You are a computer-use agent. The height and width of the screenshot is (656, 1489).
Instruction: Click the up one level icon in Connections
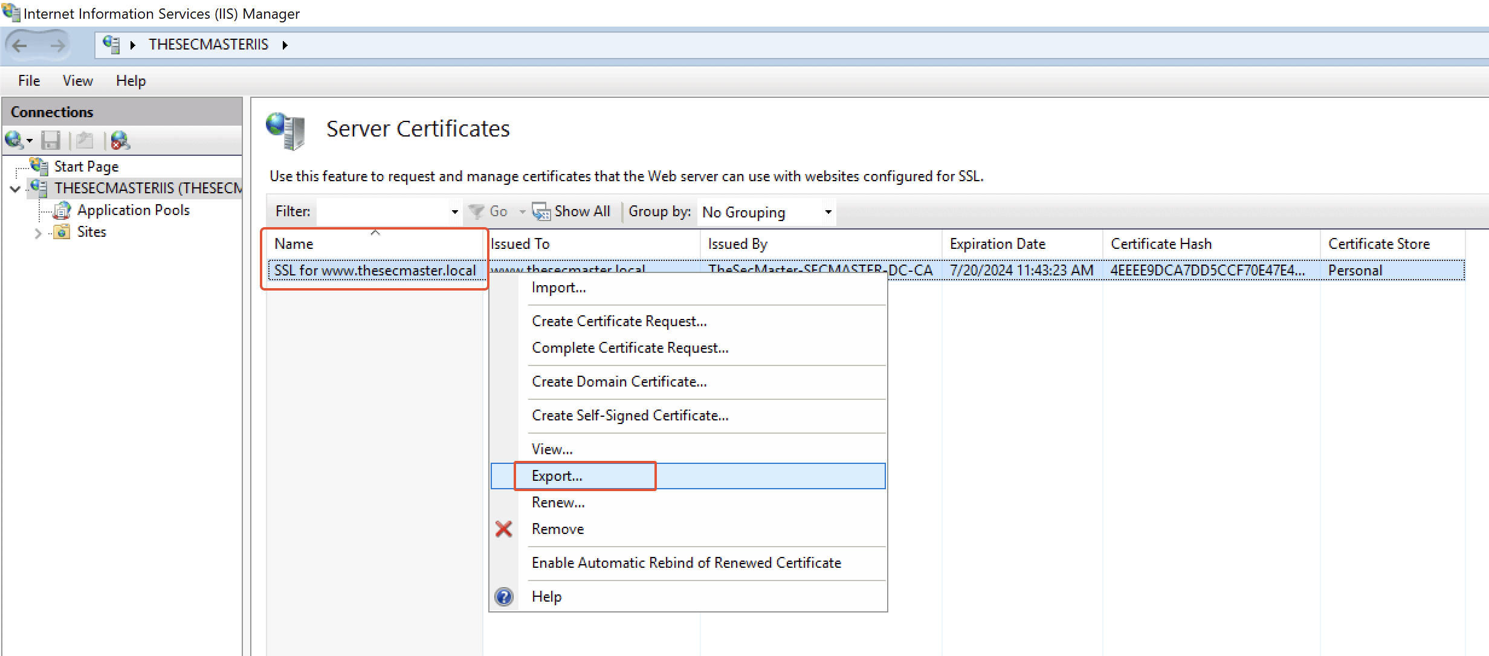pos(85,140)
